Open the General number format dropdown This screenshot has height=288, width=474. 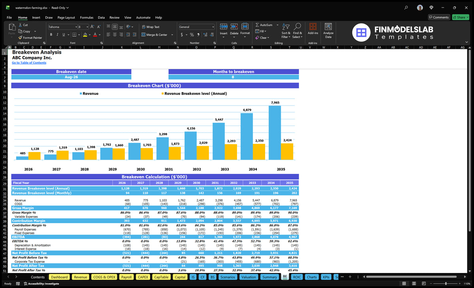coord(213,27)
